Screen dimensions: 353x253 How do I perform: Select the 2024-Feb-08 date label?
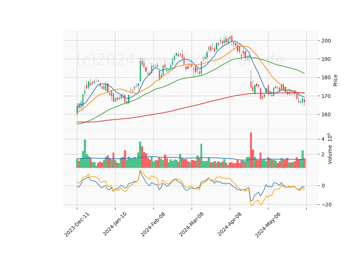(153, 224)
